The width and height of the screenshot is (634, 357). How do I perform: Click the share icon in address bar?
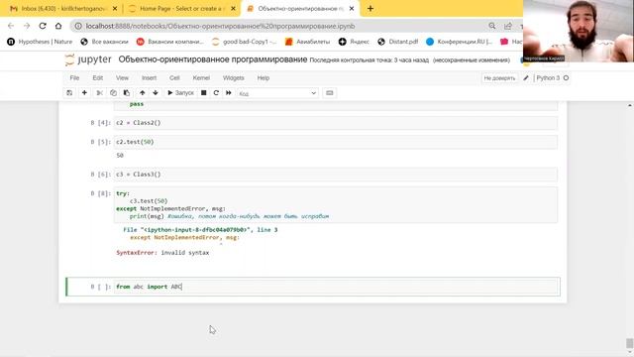coord(508,26)
